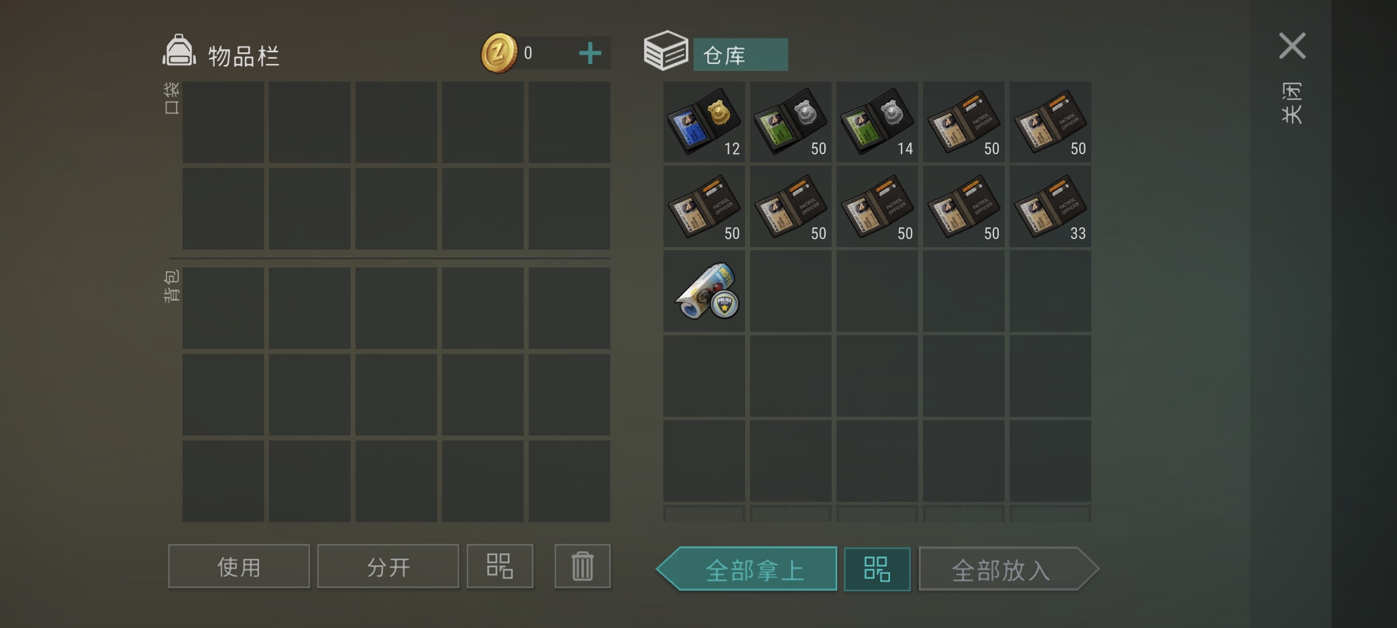Select the 仓库 warehouse name field
Viewport: 1397px width, 628px height.
(740, 55)
